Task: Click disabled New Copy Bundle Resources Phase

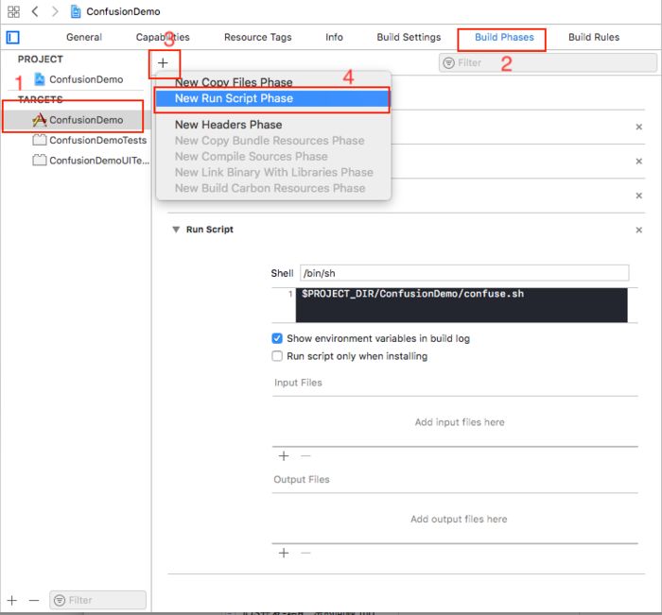Action: (x=270, y=141)
